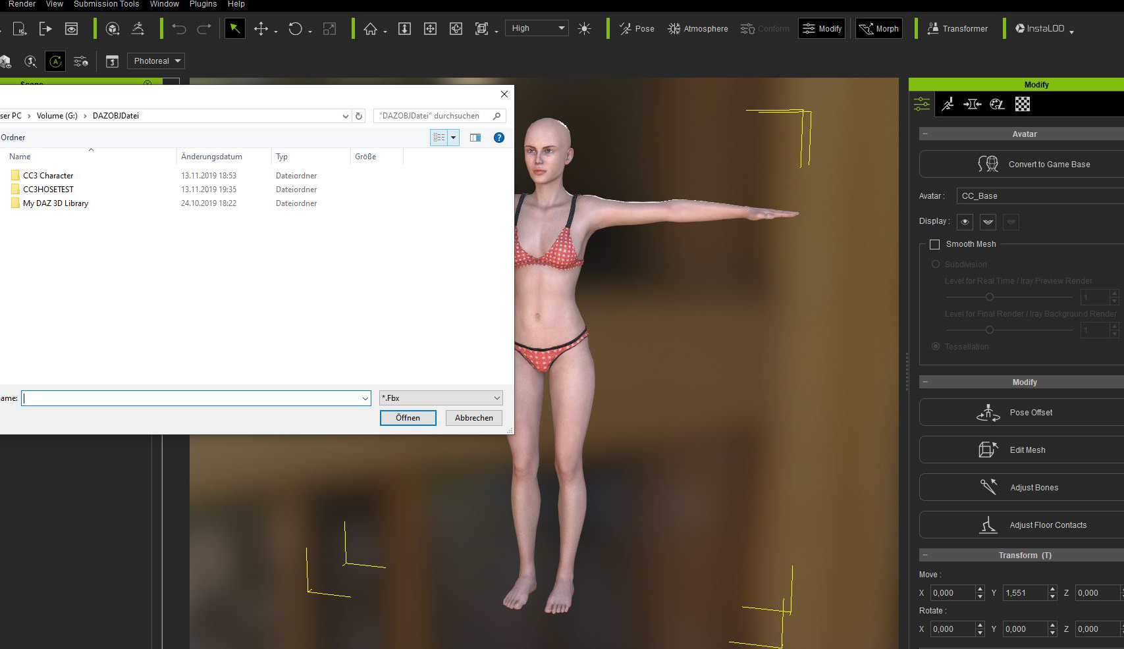Enable the Smooth Mesh checkbox
This screenshot has width=1124, height=649.
tap(934, 244)
